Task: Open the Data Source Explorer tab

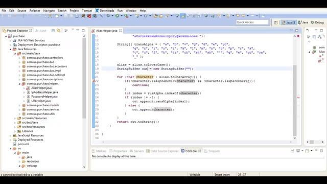Action: point(162,151)
